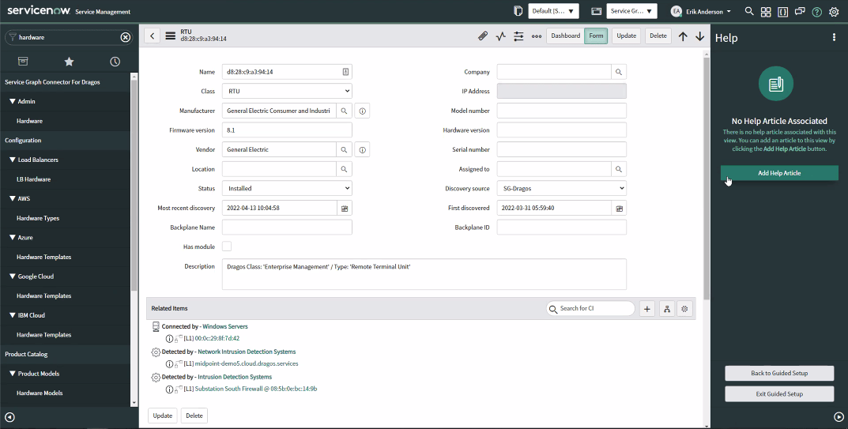Add a related item with plus icon
The width and height of the screenshot is (848, 429).
tap(647, 309)
